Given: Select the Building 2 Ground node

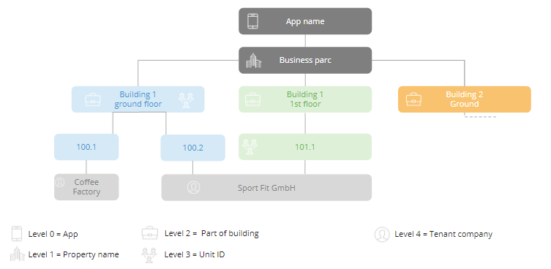Looking at the screenshot, I should [x=464, y=99].
